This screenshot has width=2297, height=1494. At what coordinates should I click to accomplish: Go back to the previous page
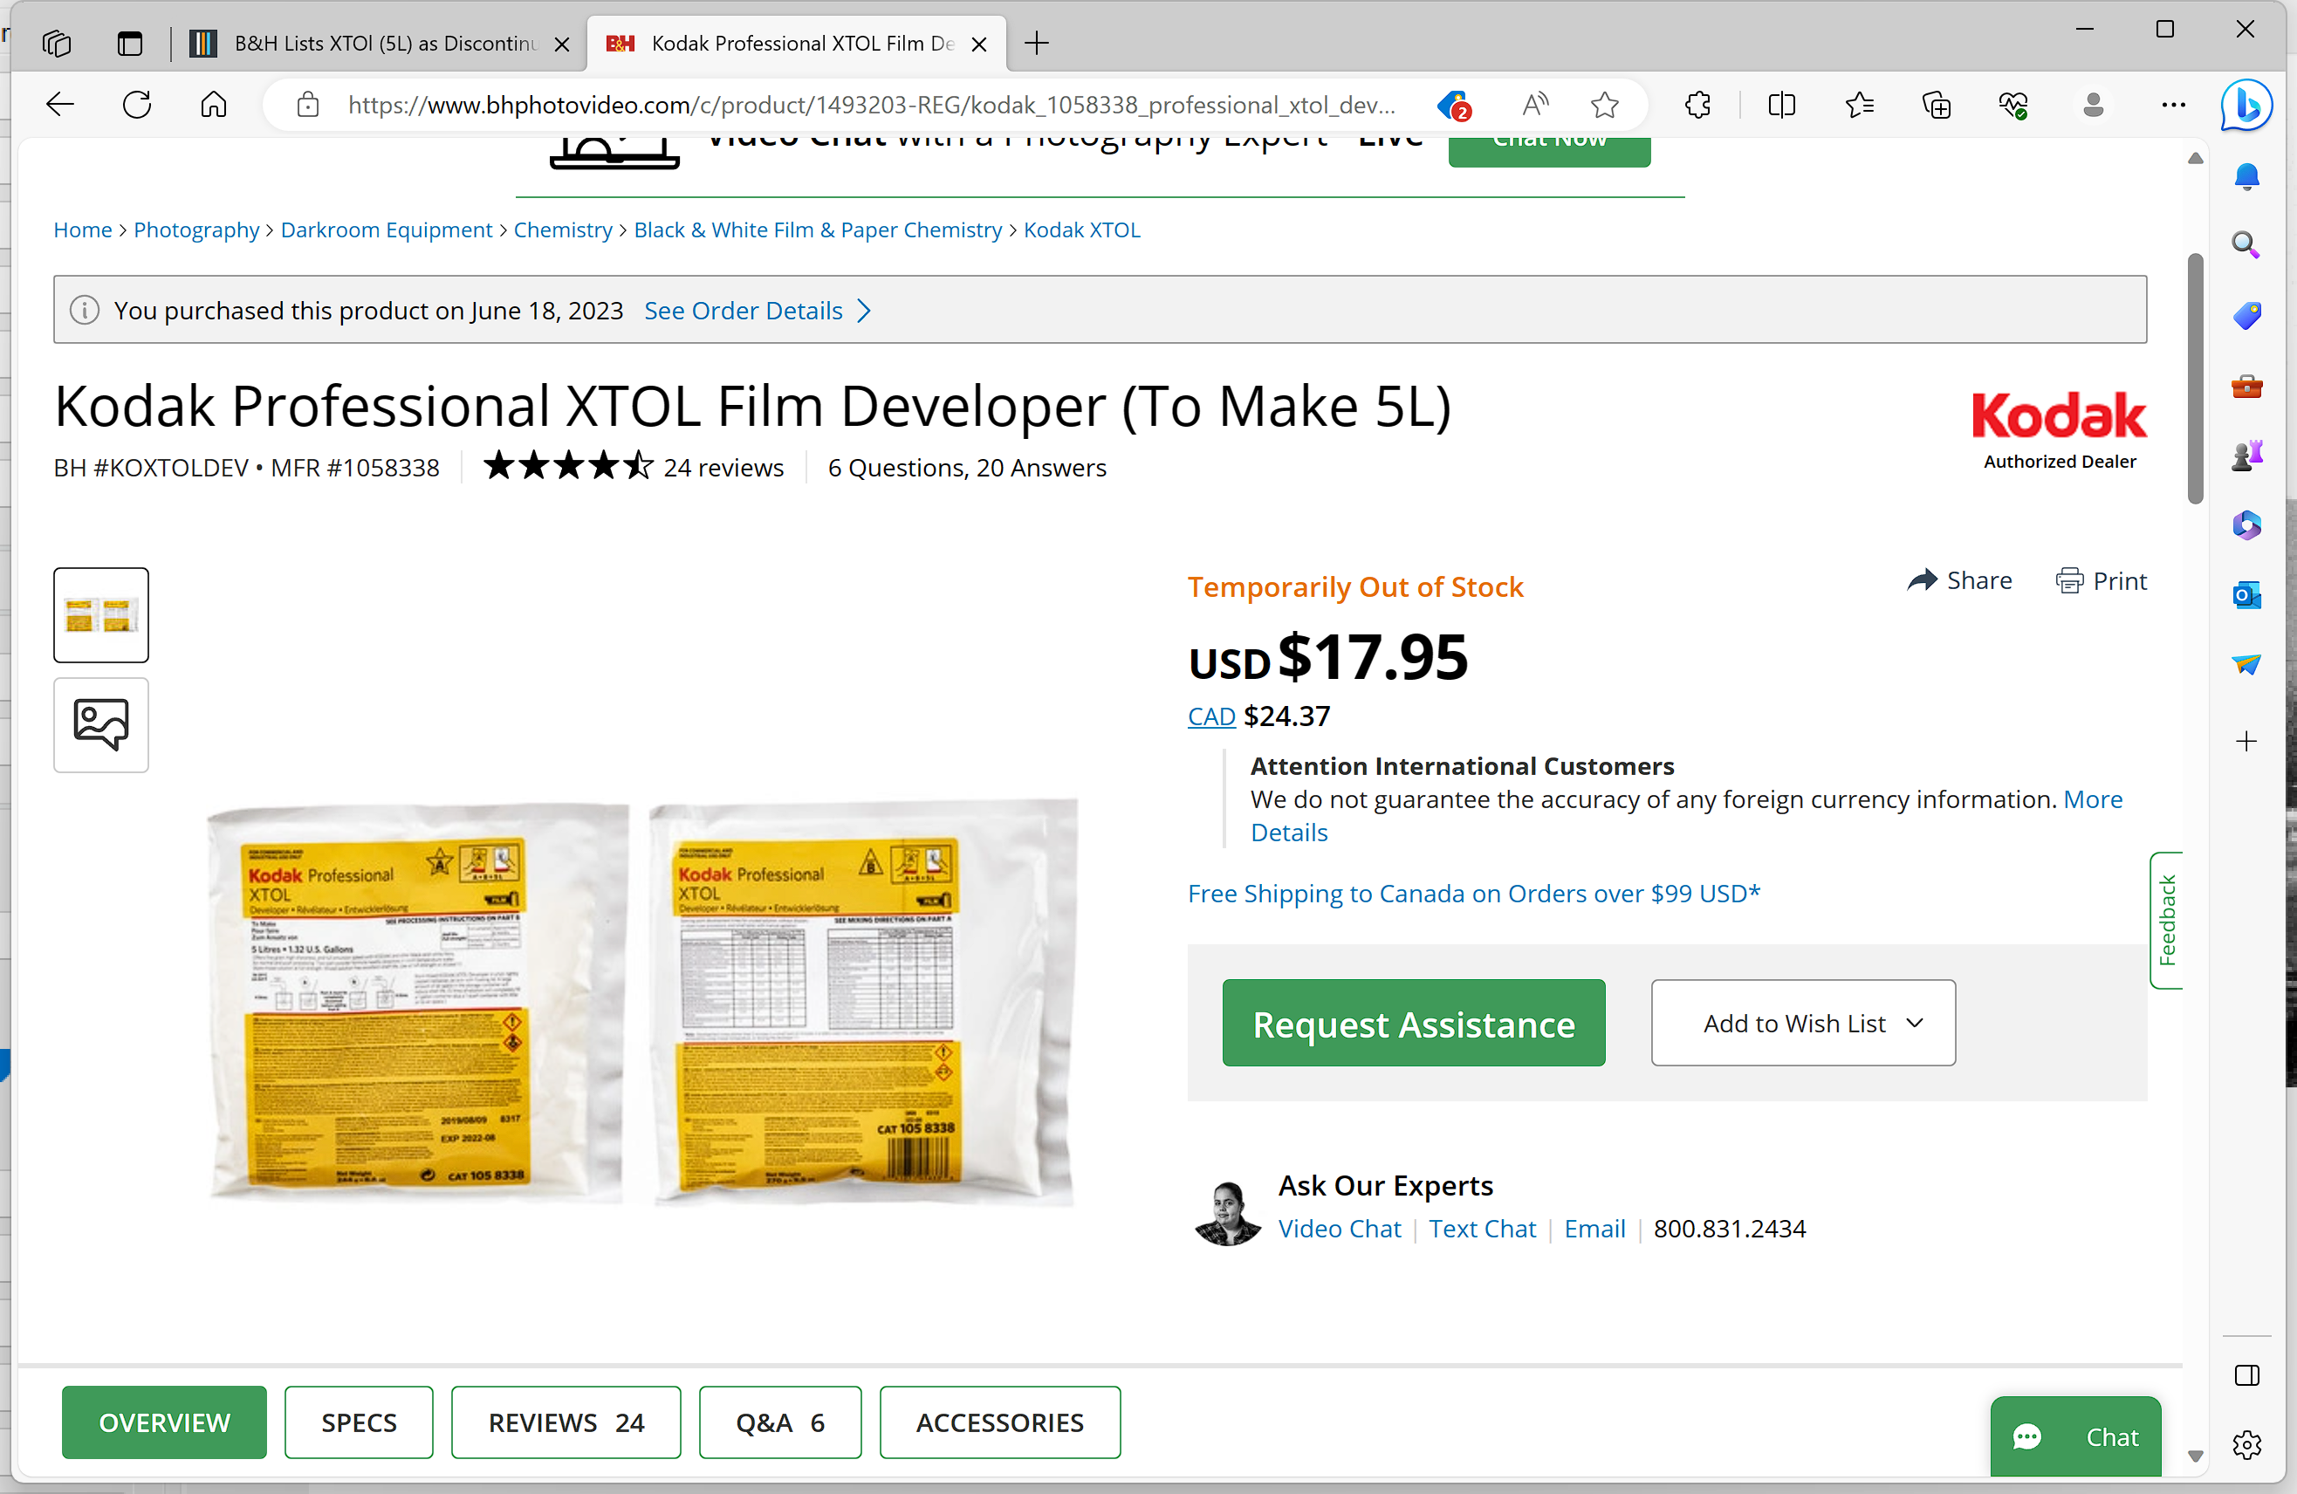[x=60, y=104]
